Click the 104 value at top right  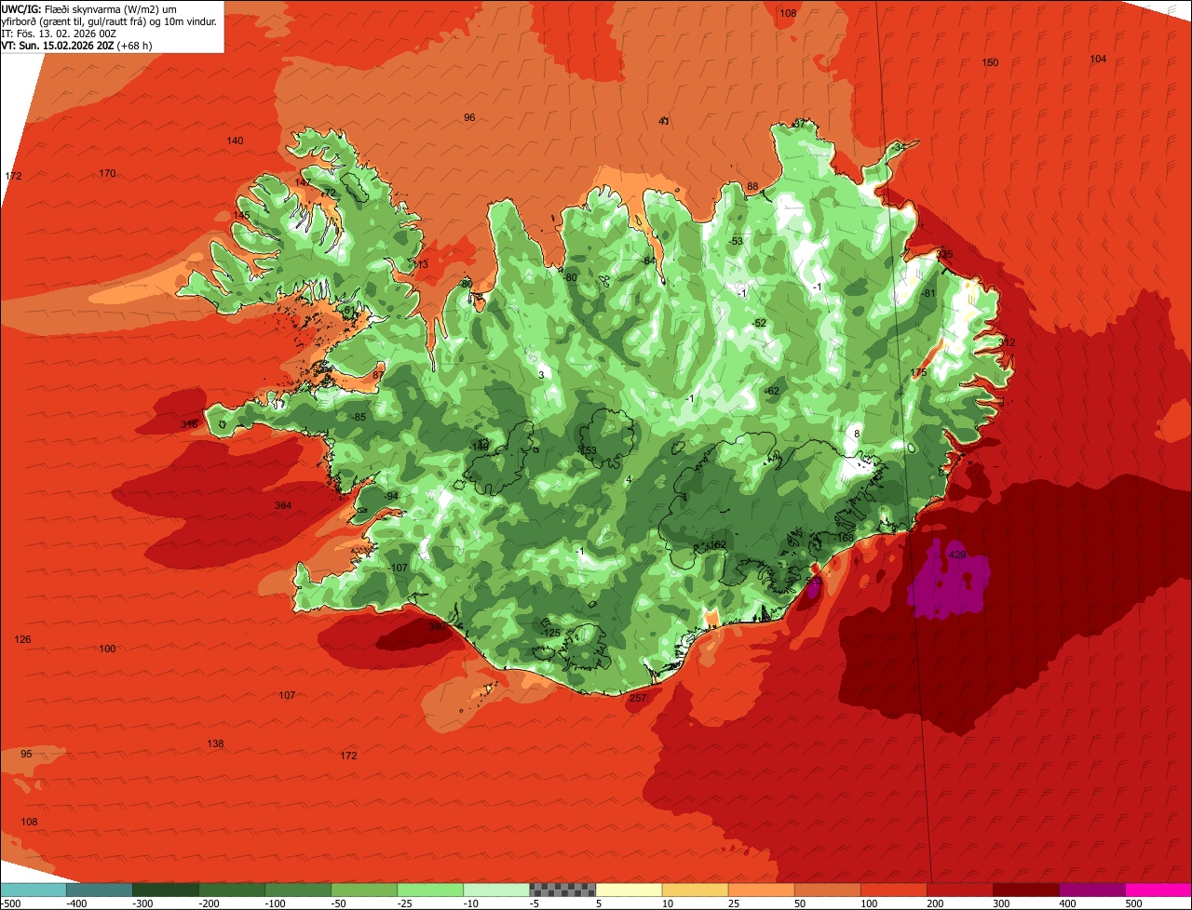click(x=1098, y=59)
